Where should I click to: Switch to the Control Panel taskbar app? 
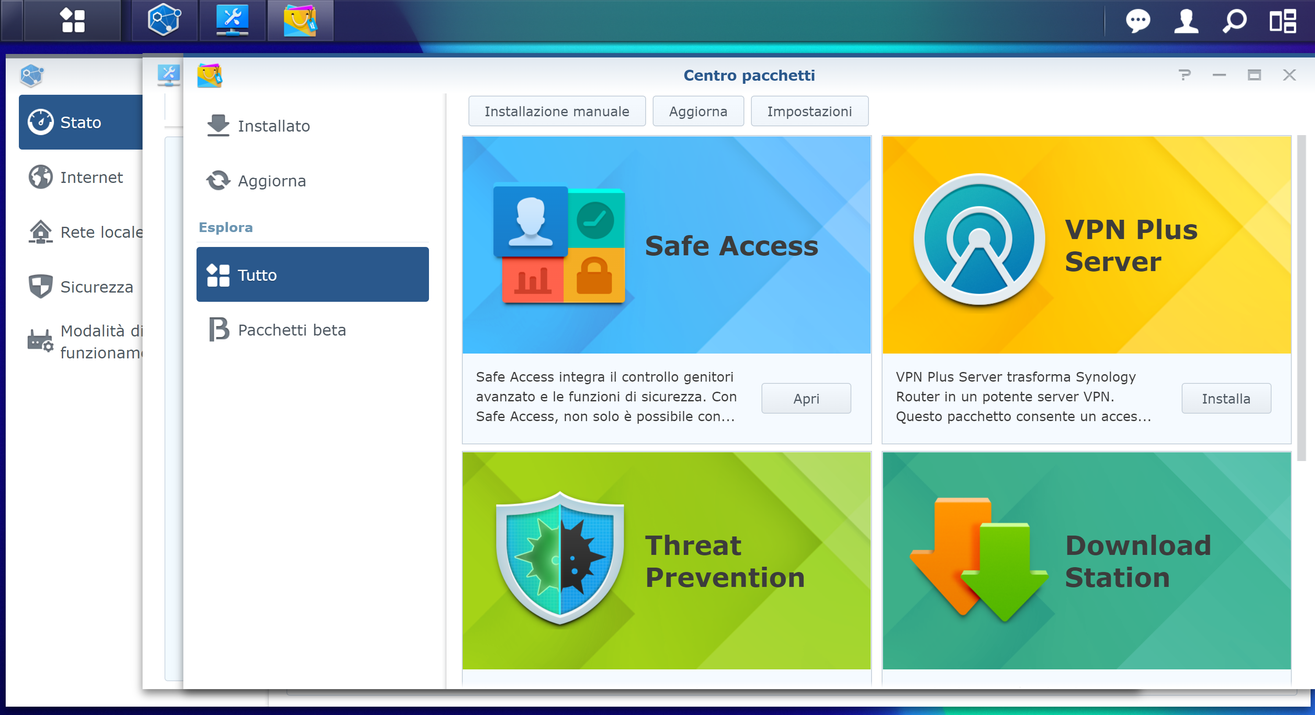pos(232,21)
